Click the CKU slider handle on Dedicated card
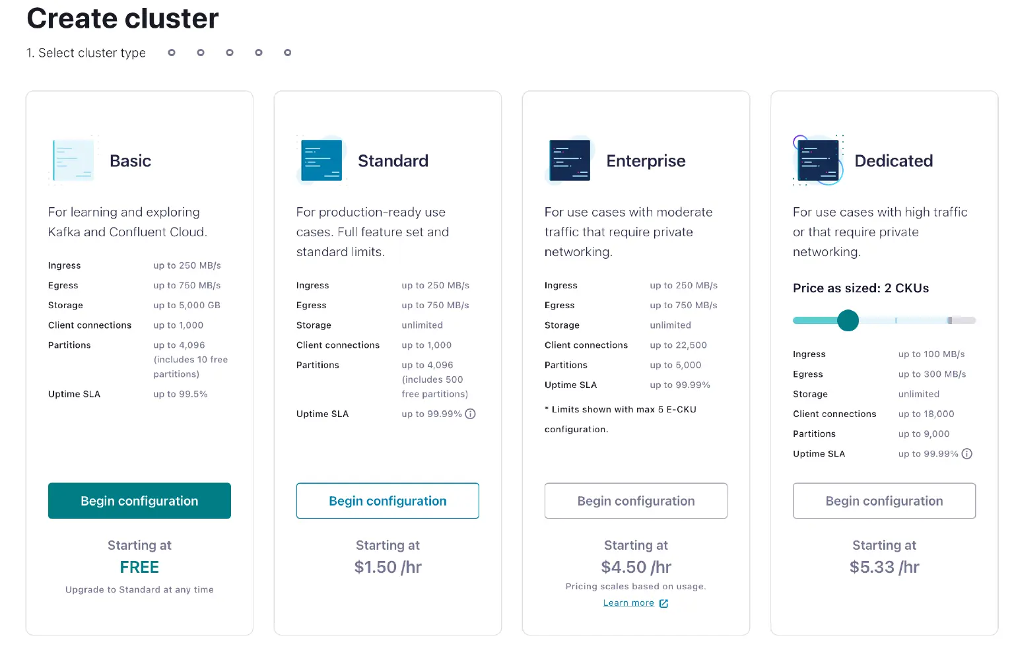This screenshot has width=1014, height=652. 848,320
